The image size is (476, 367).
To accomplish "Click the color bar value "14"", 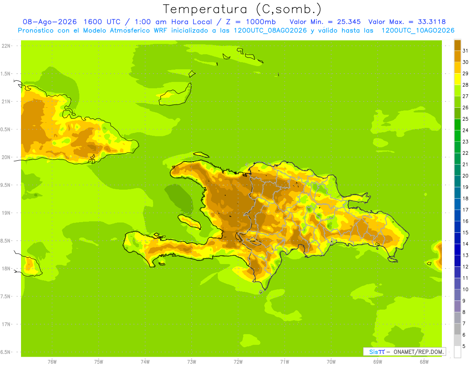I will (x=466, y=244).
